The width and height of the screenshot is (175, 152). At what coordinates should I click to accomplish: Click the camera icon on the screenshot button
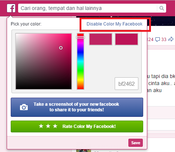pos(24,107)
